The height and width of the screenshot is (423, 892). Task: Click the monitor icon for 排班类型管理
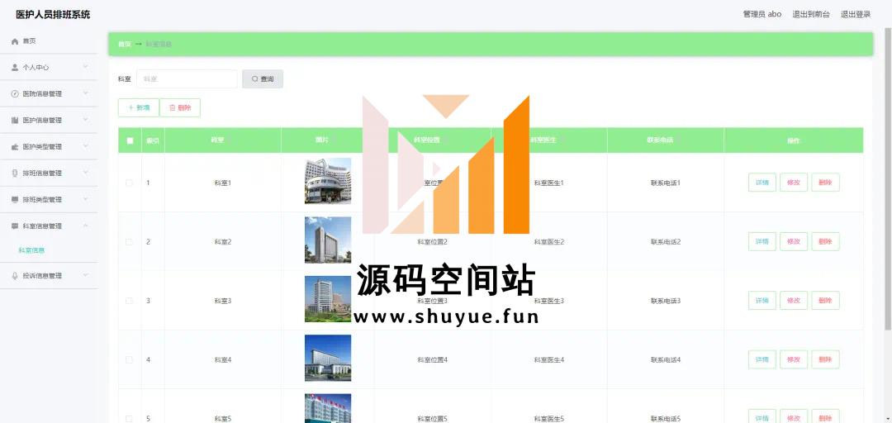(15, 200)
